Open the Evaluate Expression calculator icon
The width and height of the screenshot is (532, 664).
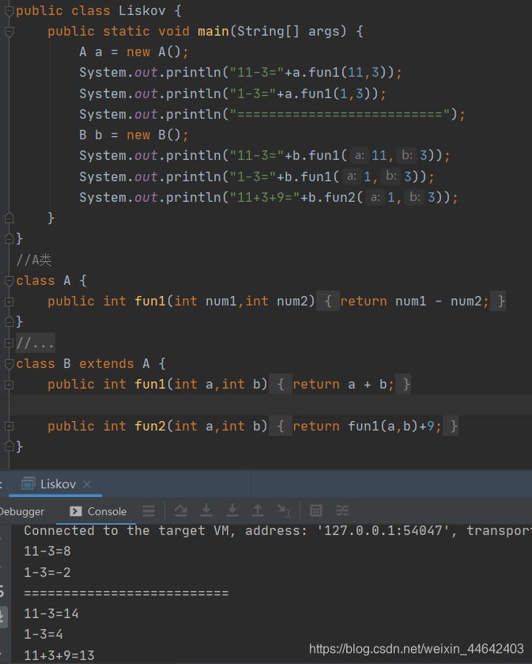pyautogui.click(x=316, y=511)
